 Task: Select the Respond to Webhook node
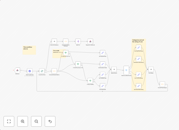pos(90,41)
